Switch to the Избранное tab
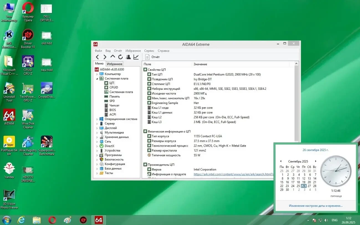 pos(114,64)
